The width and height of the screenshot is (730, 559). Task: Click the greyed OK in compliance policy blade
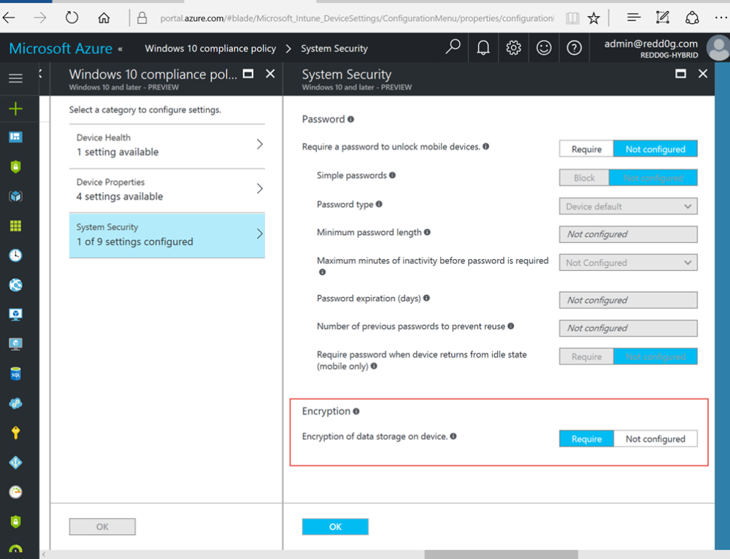[x=102, y=526]
